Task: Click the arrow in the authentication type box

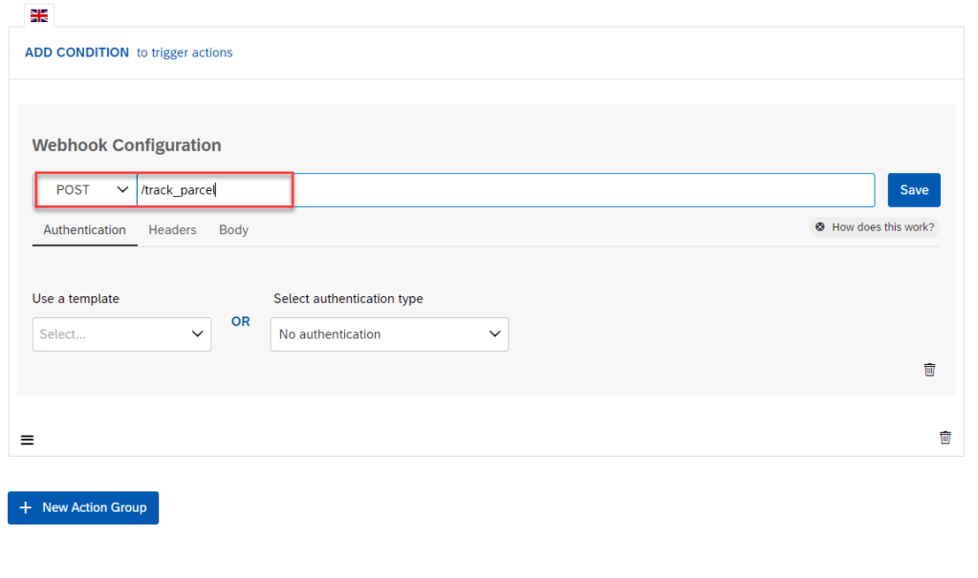Action: pos(494,334)
